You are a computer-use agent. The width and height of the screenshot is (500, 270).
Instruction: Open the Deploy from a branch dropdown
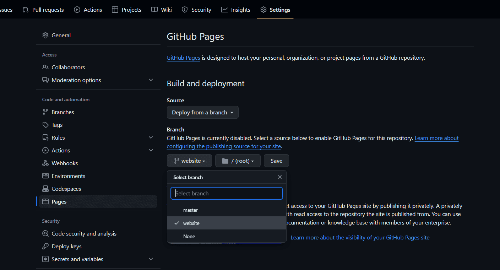[202, 112]
